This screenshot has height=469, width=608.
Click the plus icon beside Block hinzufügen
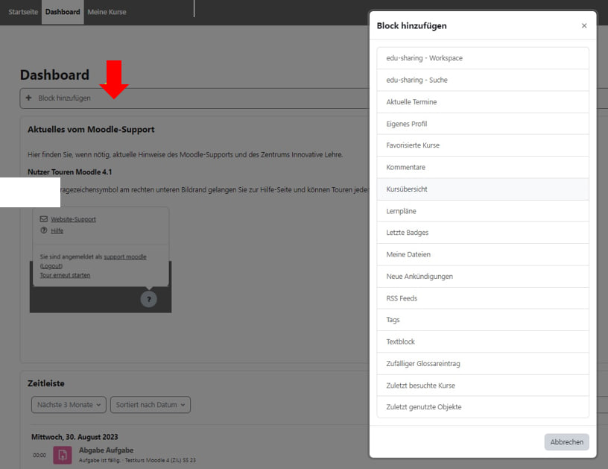[x=29, y=98]
